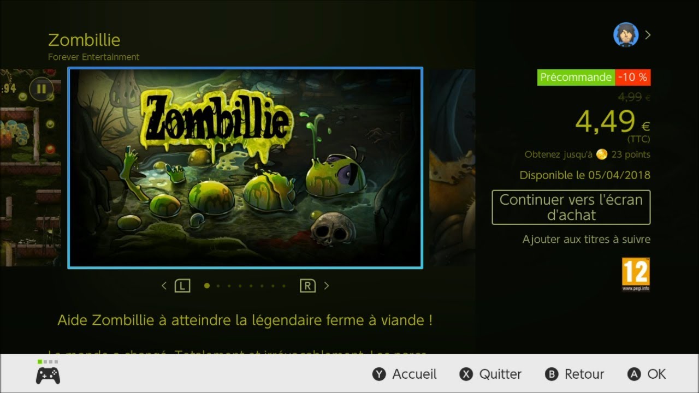The image size is (699, 393).
Task: Click the controller icon in bottom bar
Action: [48, 375]
